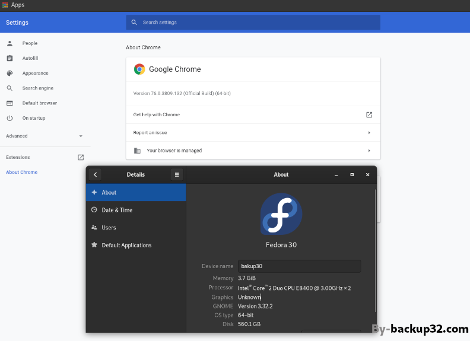
Task: Expand the Report an issue row arrow
Action: pyautogui.click(x=369, y=133)
